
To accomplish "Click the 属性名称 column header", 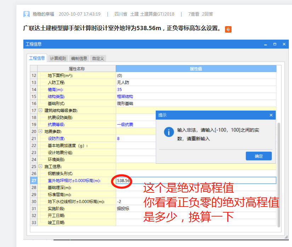I will coord(76,69).
